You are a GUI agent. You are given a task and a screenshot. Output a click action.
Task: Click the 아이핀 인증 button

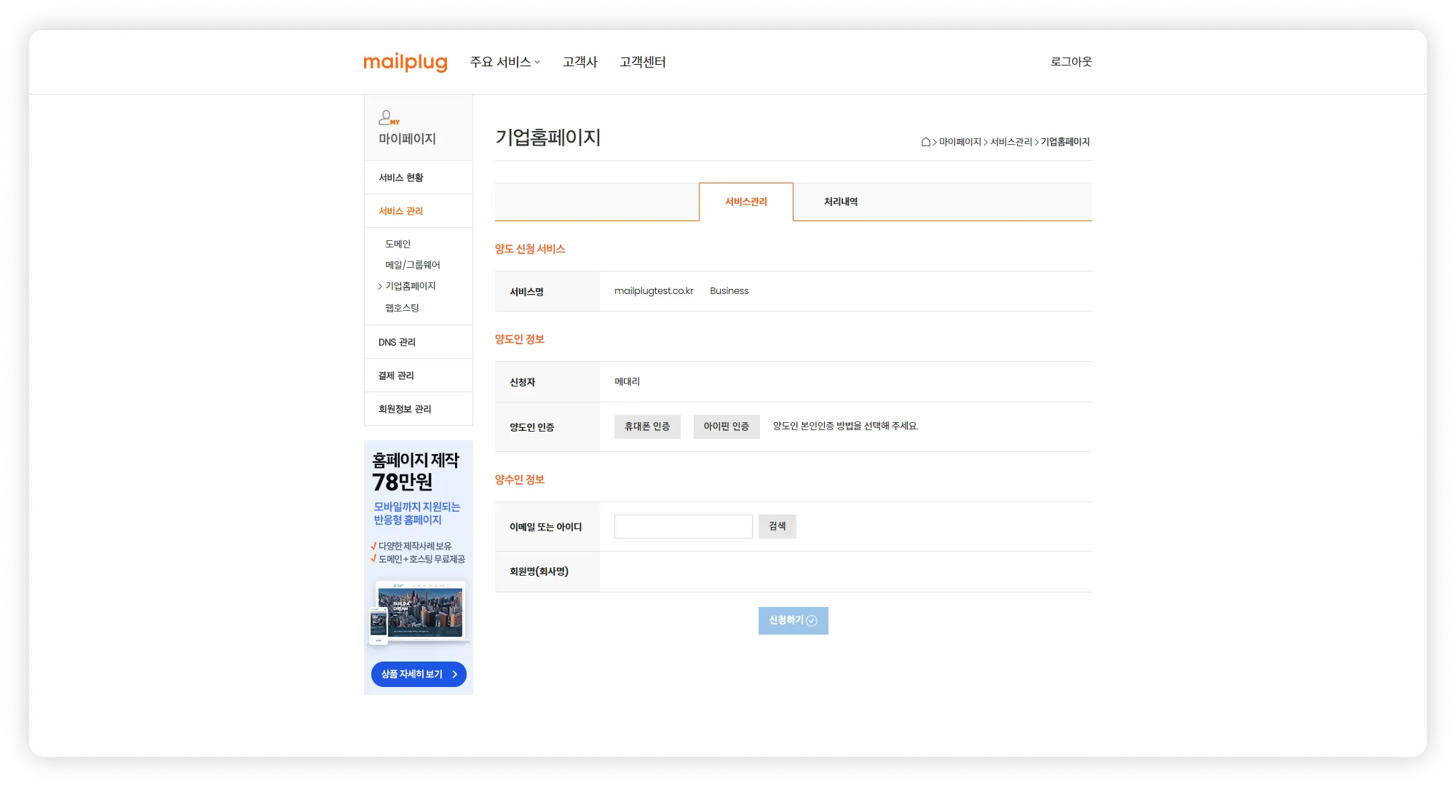(x=726, y=426)
